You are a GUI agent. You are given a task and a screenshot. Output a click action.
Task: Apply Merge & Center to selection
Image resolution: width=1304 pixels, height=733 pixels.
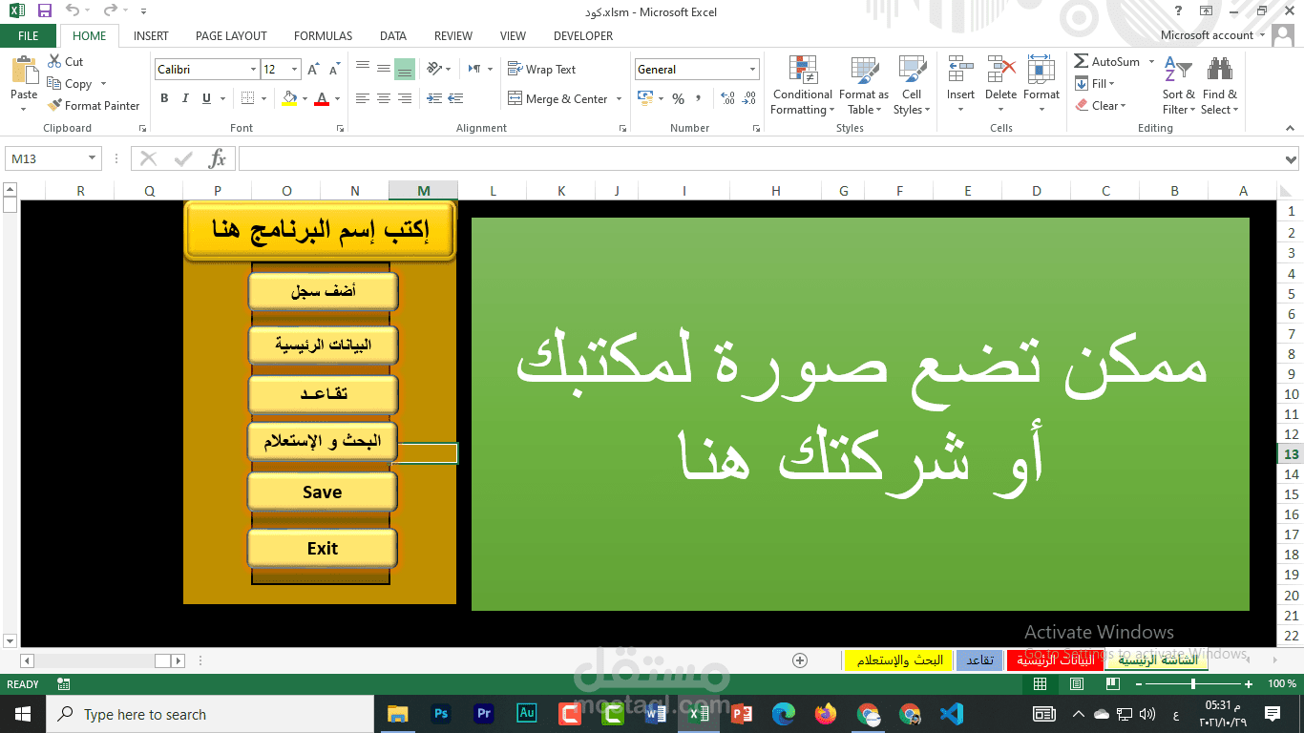tap(558, 98)
